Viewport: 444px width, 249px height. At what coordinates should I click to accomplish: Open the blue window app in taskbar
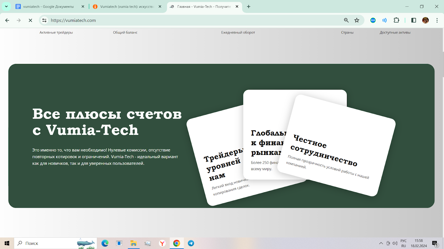pos(119,243)
